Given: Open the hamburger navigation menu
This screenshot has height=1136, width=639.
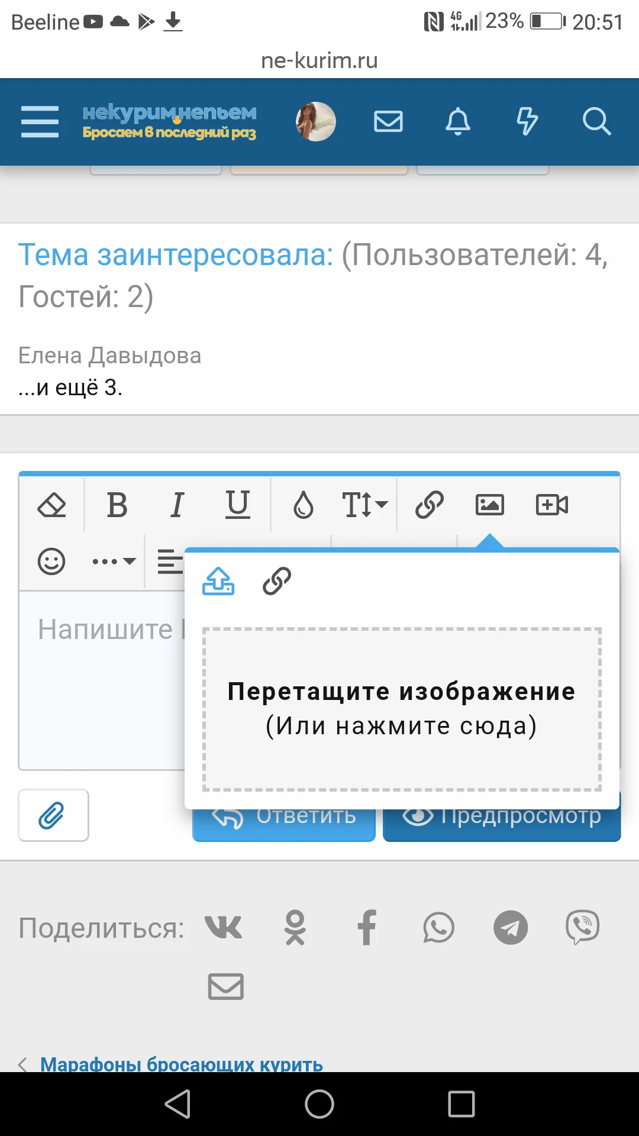Looking at the screenshot, I should coord(40,121).
